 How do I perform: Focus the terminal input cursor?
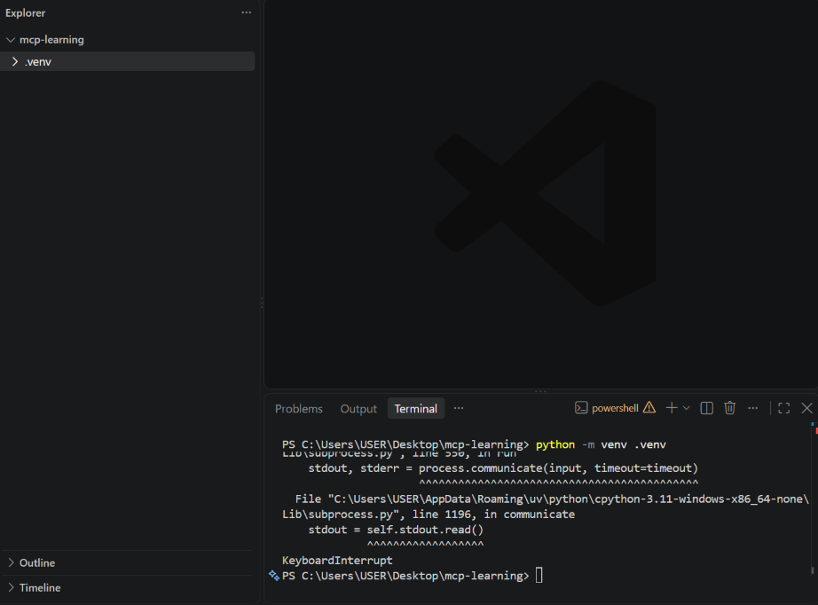(x=539, y=575)
